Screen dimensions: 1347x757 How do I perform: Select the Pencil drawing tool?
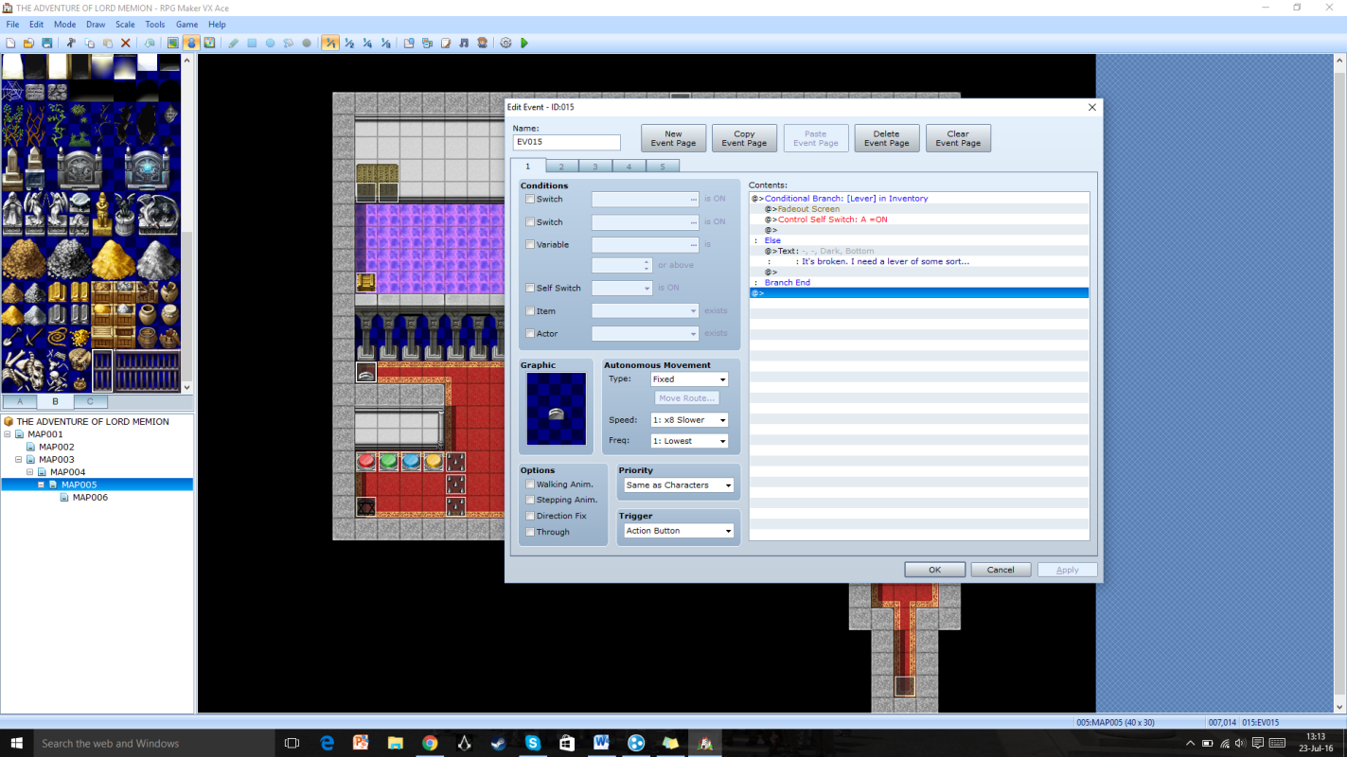pyautogui.click(x=234, y=43)
